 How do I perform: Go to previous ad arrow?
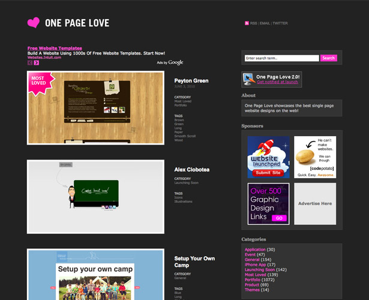30,62
